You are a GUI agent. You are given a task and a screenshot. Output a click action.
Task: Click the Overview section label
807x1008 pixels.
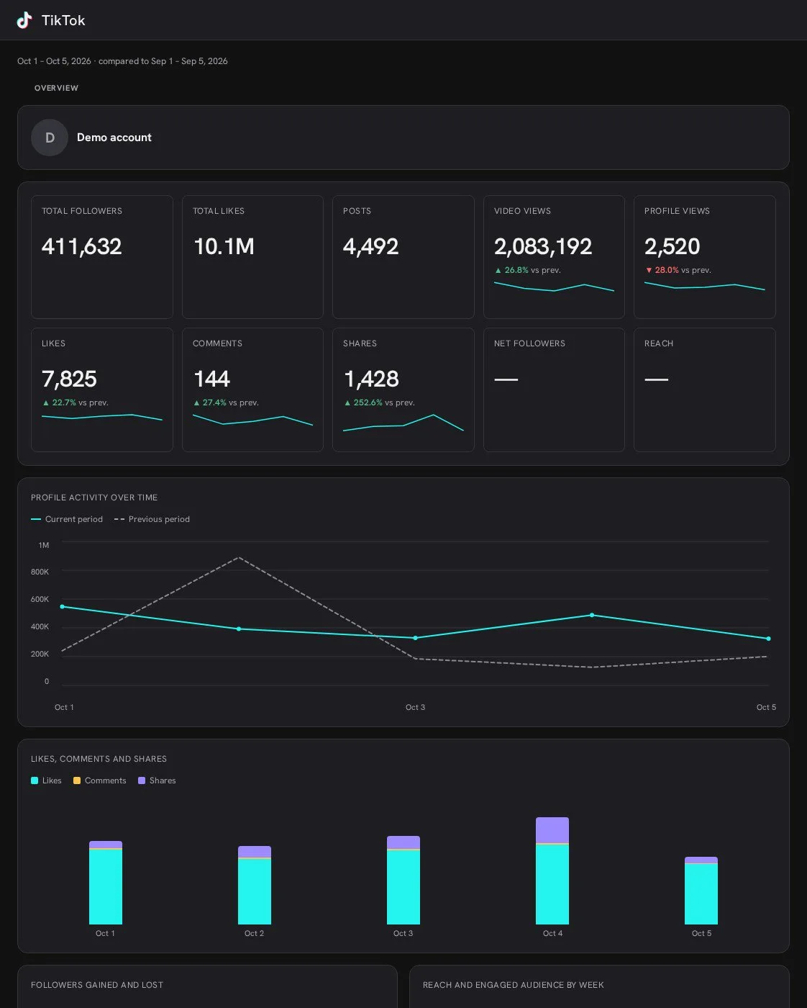click(56, 88)
